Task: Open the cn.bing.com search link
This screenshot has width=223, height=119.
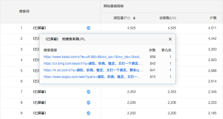Action: [93, 64]
